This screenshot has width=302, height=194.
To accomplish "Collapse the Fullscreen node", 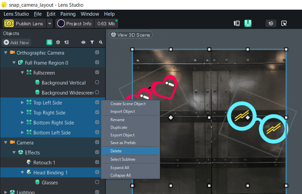I will [22, 73].
